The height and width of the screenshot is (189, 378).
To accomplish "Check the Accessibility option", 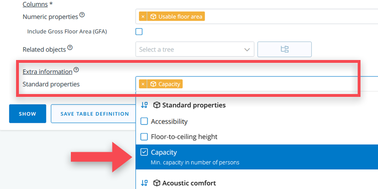I will click(145, 121).
